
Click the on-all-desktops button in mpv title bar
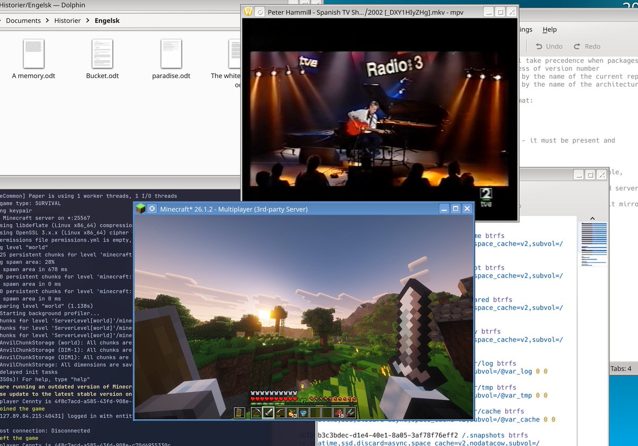coord(259,12)
